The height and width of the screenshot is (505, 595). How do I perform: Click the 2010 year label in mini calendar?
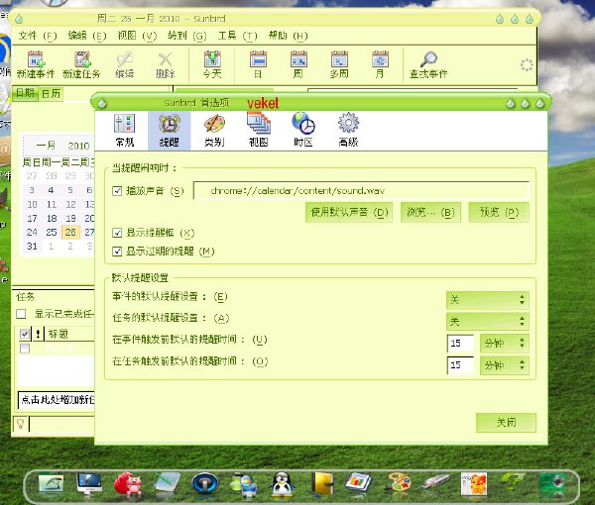click(78, 146)
